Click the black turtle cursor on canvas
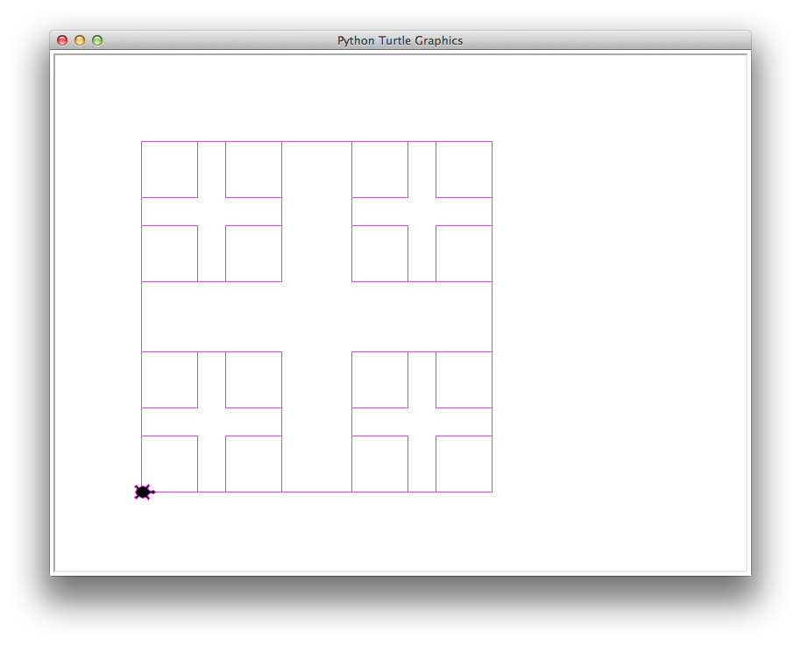 click(x=144, y=492)
